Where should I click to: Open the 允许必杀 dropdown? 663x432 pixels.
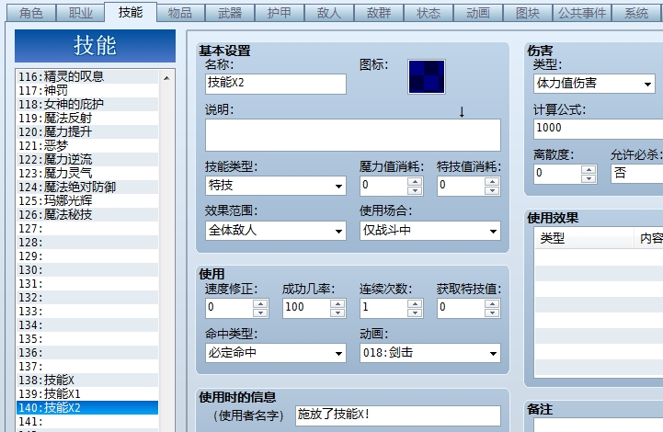636,174
